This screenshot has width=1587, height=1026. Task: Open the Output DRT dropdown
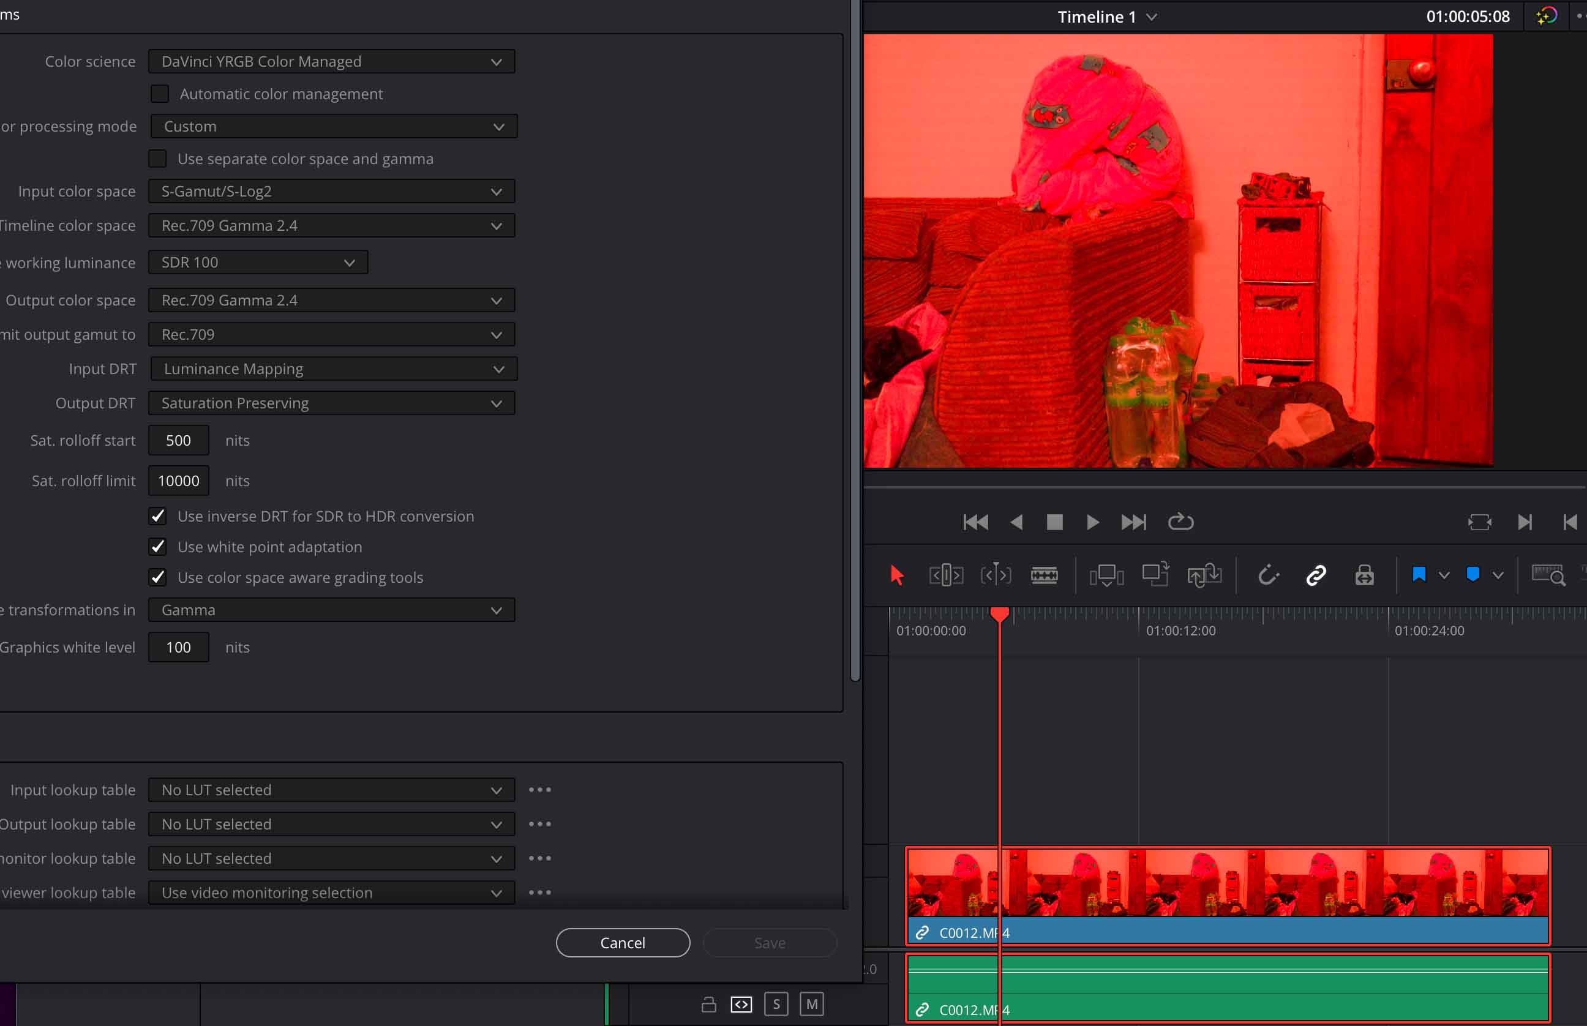[x=331, y=403]
